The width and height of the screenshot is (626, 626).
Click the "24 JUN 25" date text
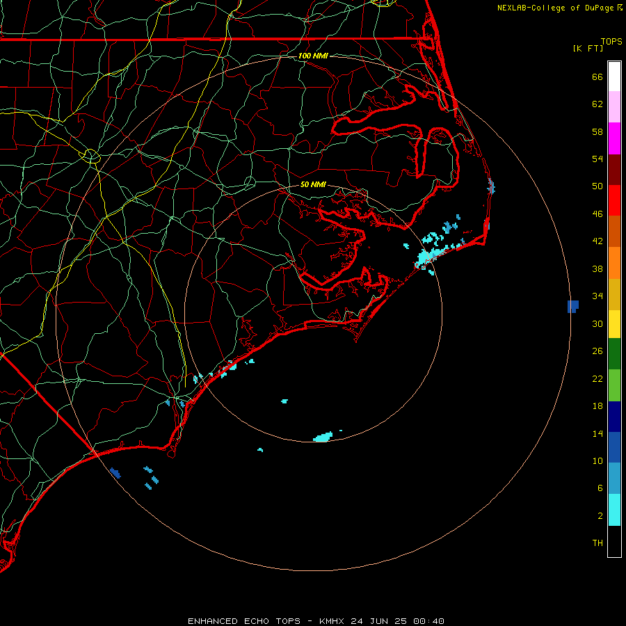[378, 621]
